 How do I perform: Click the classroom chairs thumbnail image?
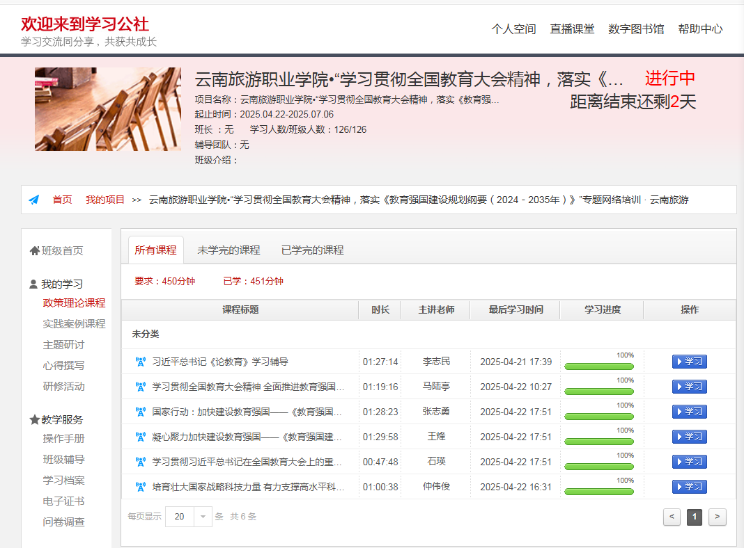(x=108, y=109)
